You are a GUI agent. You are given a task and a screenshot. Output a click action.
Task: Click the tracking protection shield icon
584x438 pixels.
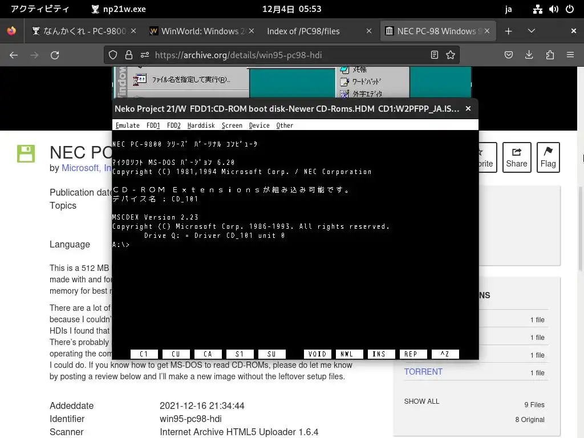pos(113,55)
